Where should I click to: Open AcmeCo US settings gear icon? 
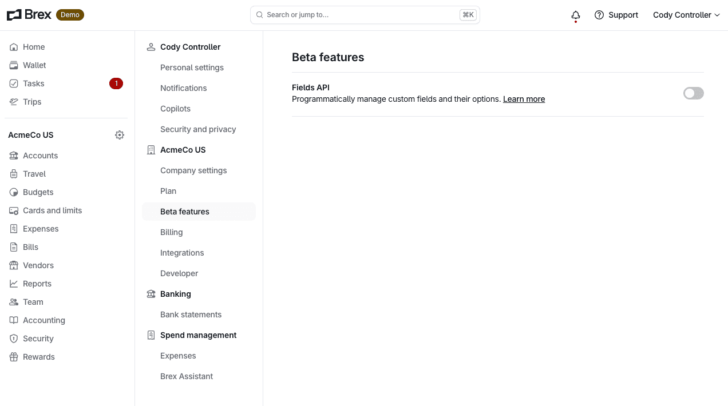click(120, 135)
